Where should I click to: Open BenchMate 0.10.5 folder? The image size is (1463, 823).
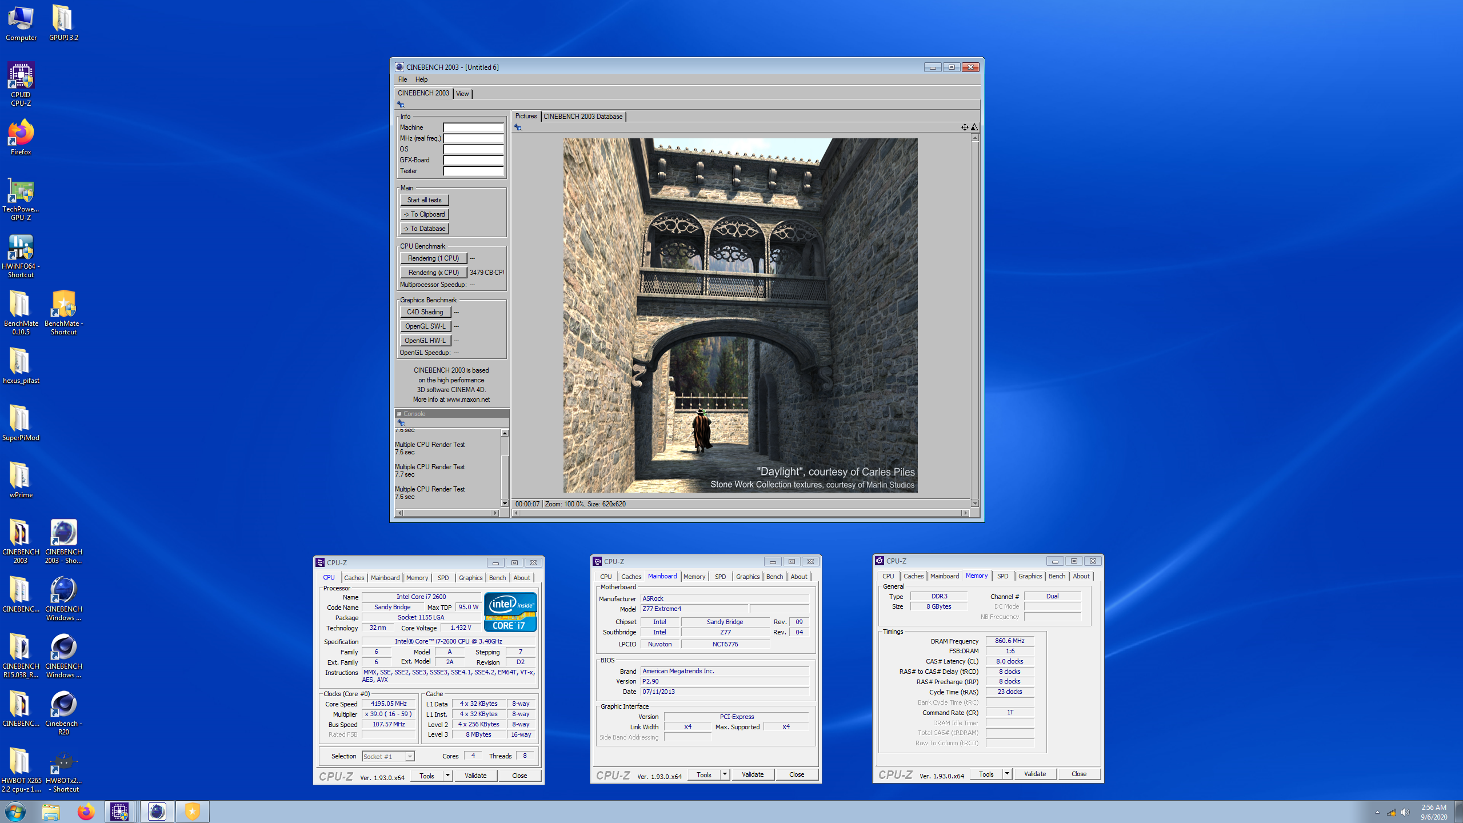(x=21, y=313)
